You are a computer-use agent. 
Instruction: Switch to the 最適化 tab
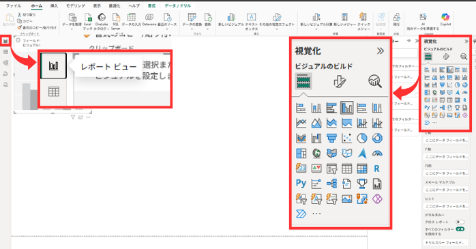pyautogui.click(x=115, y=5)
